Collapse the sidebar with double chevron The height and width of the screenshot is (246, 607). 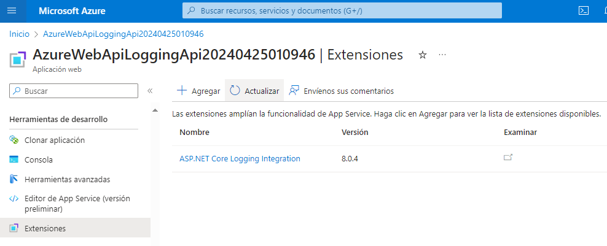150,91
